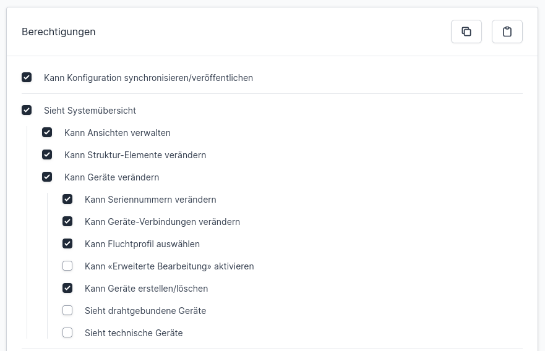Click the Kann Geräte verändern label text
The height and width of the screenshot is (351, 545).
[111, 177]
